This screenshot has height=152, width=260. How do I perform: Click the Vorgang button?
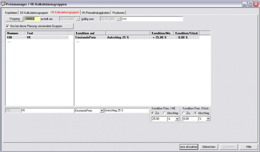(14, 19)
